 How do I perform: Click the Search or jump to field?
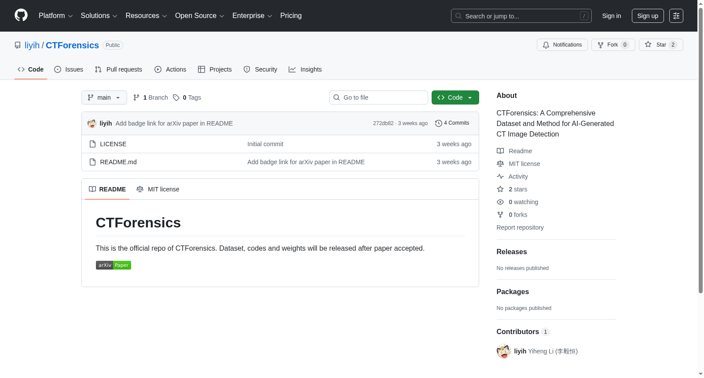[521, 16]
